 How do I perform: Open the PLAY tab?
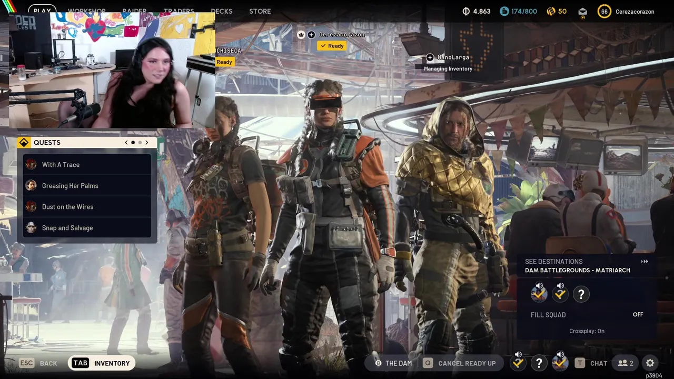[42, 11]
